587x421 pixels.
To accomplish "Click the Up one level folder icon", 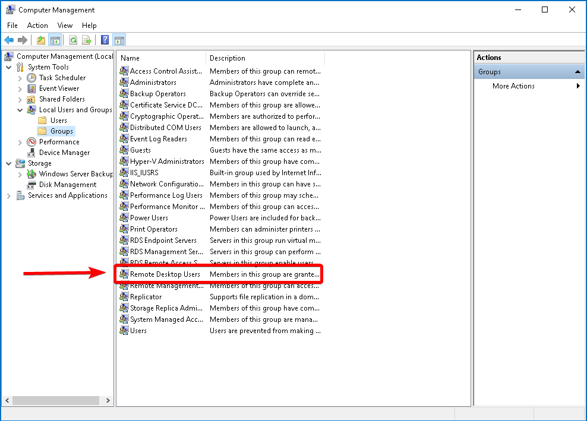I will [41, 40].
